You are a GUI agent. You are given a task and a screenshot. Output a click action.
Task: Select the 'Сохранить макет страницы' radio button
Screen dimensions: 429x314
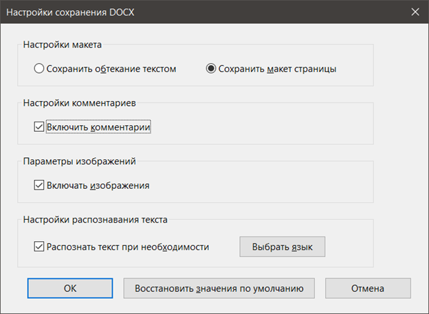[x=211, y=69]
